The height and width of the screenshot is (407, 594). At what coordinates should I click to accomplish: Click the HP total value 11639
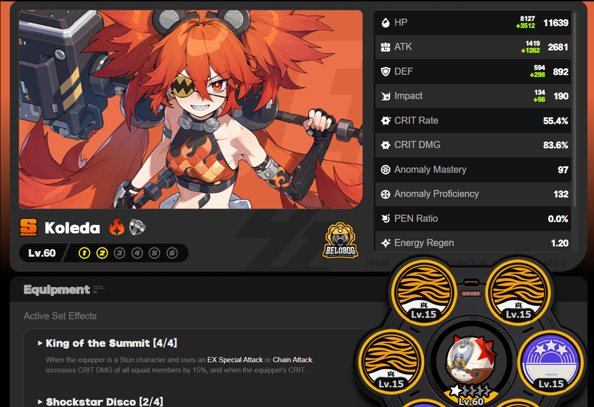[x=556, y=22]
